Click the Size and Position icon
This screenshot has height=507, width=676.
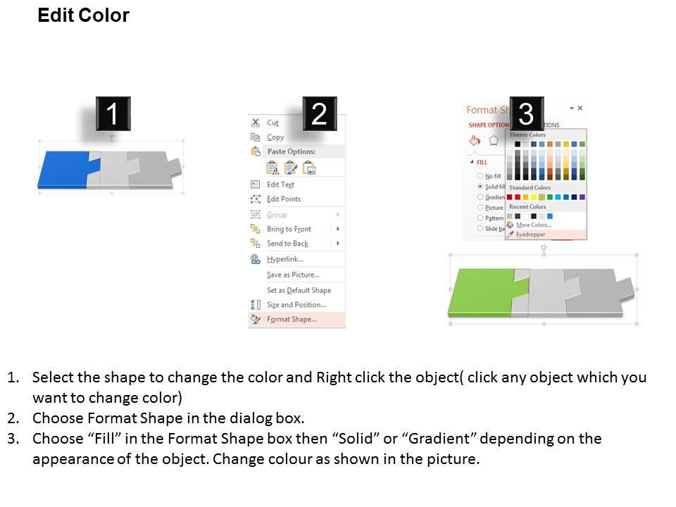point(256,303)
